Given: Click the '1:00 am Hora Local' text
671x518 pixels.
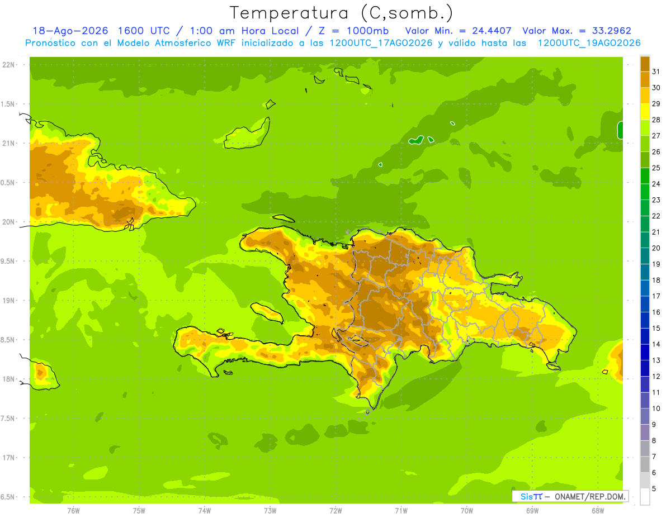Looking at the screenshot, I should (x=245, y=31).
